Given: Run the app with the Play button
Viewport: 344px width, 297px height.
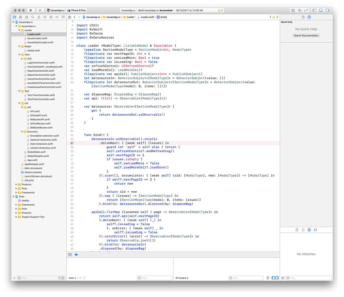Looking at the screenshot, I should pos(31,10).
